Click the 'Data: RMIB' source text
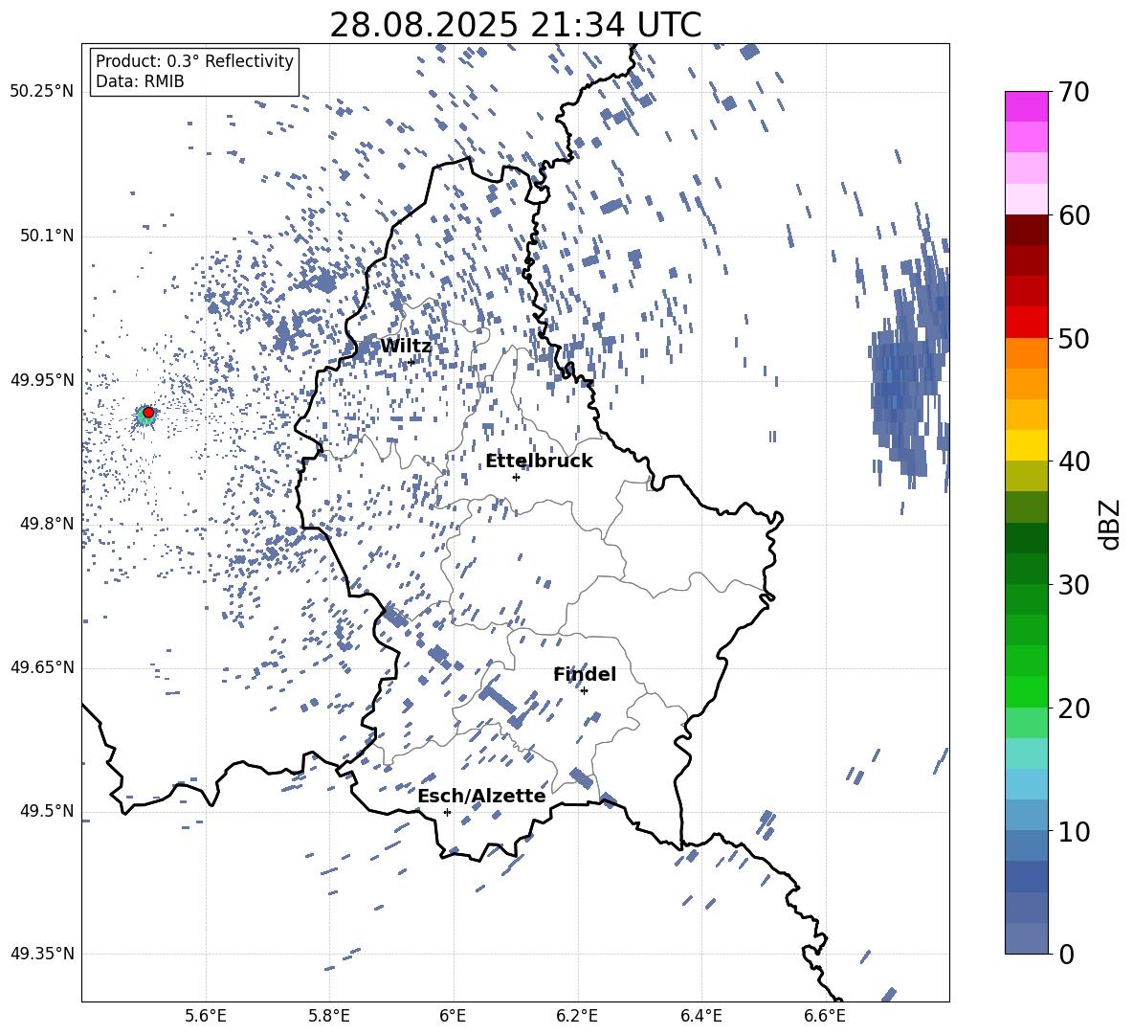 pos(140,81)
